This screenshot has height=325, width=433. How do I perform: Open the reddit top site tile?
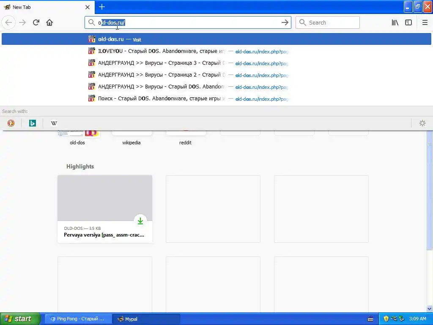point(186,138)
